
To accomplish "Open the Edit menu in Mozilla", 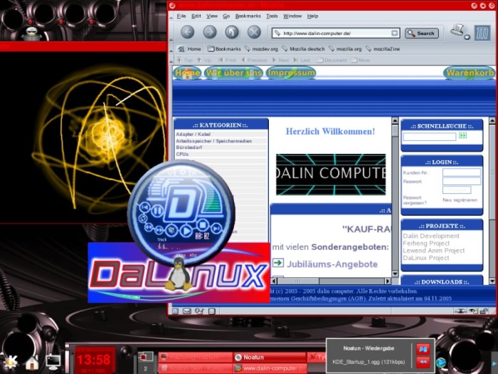I will (196, 16).
